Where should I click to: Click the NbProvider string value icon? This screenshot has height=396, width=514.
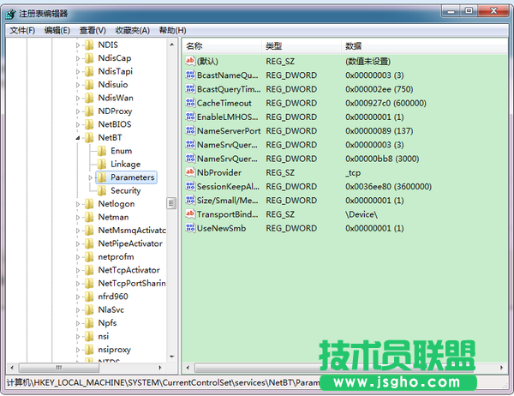190,172
